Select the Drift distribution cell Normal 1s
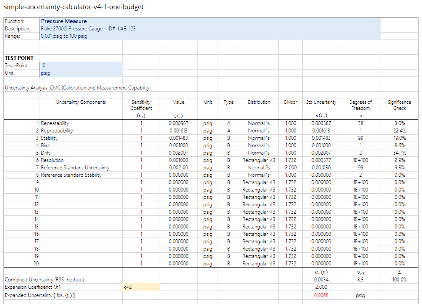This screenshot has width=422, height=304. 258,153
